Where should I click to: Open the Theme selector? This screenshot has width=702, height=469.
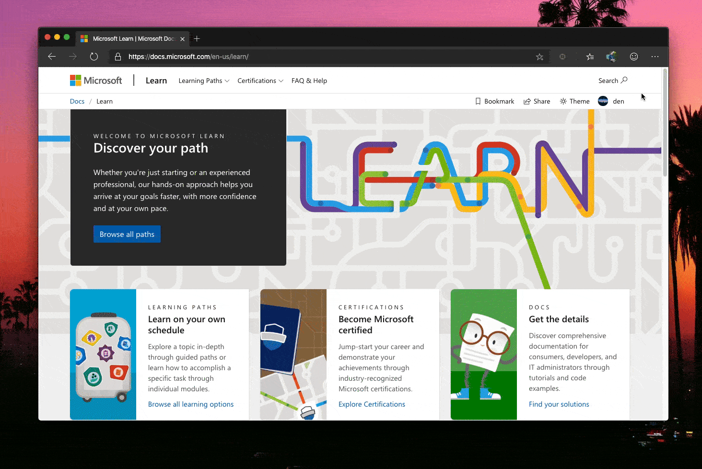tap(574, 101)
